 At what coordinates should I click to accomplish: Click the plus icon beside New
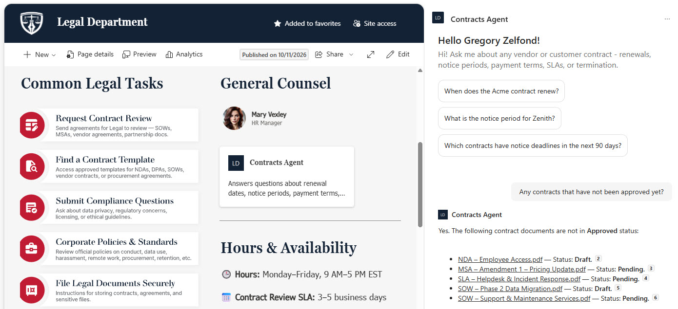27,55
